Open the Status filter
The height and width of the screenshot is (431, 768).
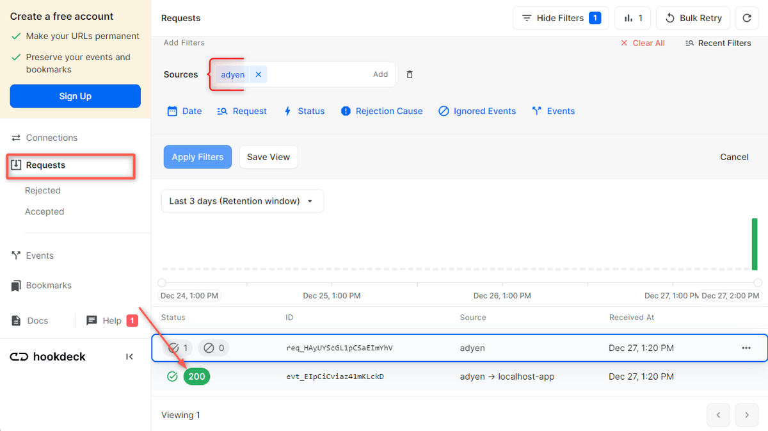pos(304,111)
